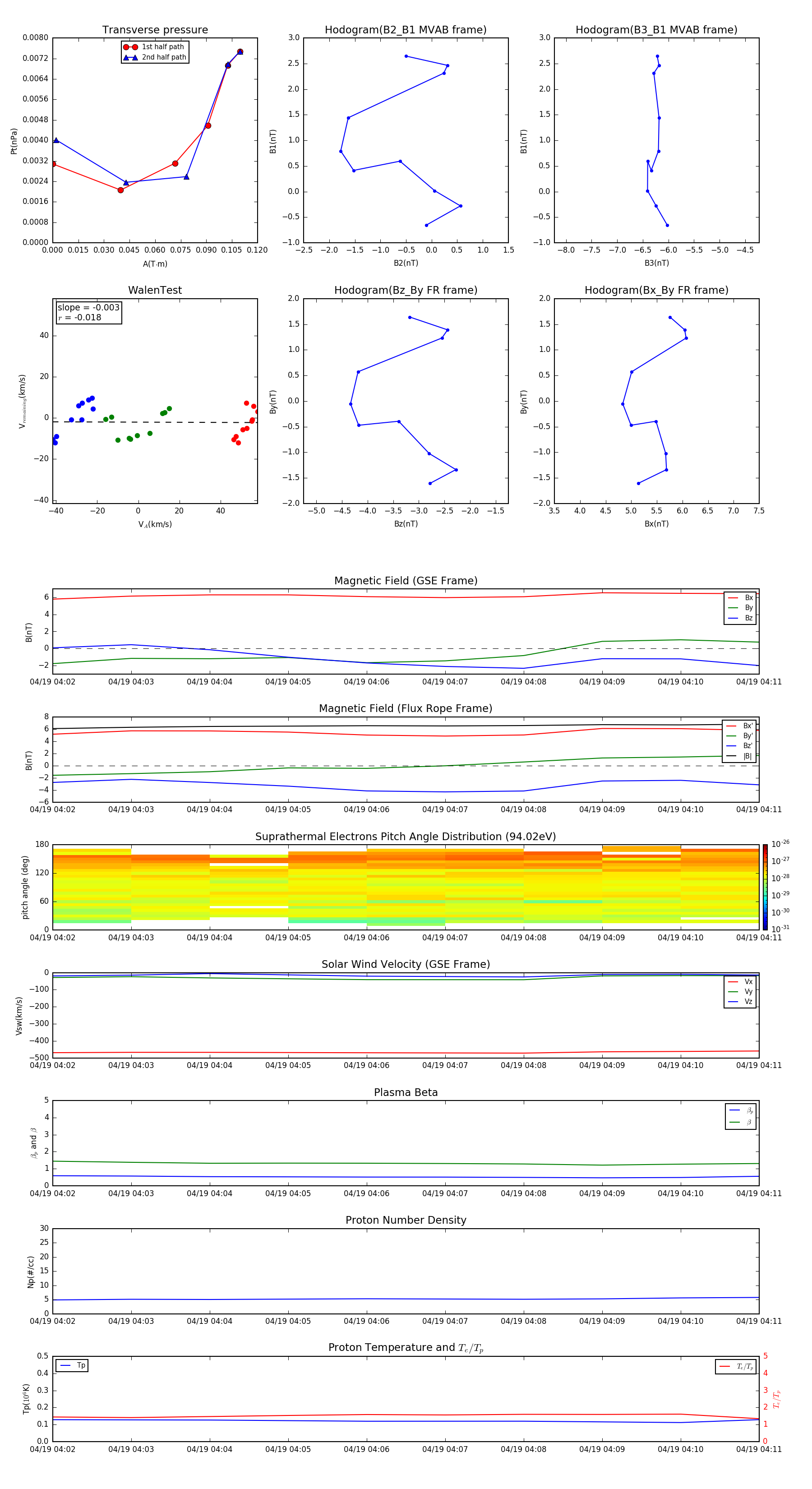The height and width of the screenshot is (1489, 812).
Task: Click the Plasma Beta legend box
Action: pos(741,1116)
